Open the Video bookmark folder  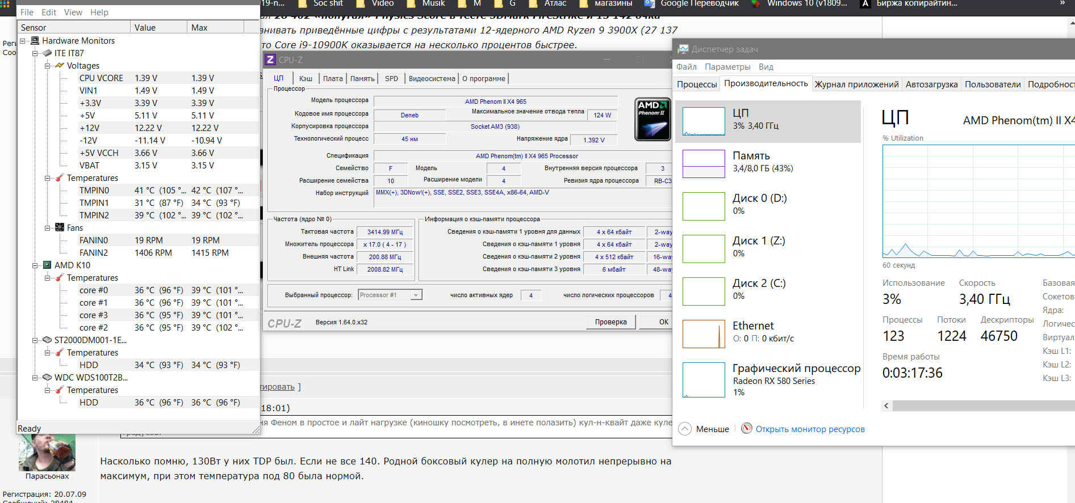tap(375, 3)
